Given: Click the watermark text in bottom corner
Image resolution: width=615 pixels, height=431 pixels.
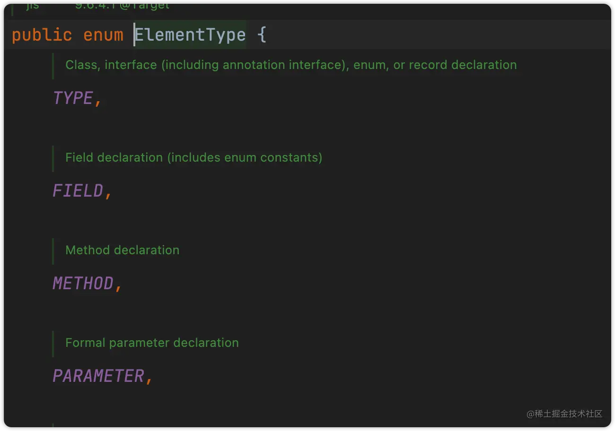Looking at the screenshot, I should [564, 414].
